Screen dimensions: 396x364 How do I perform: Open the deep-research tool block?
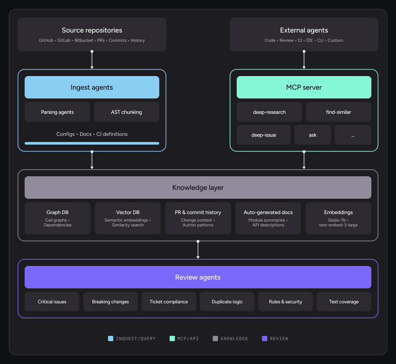point(269,112)
